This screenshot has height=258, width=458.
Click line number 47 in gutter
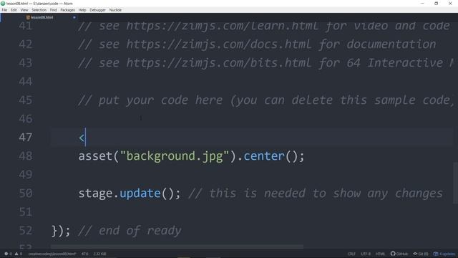(26, 137)
